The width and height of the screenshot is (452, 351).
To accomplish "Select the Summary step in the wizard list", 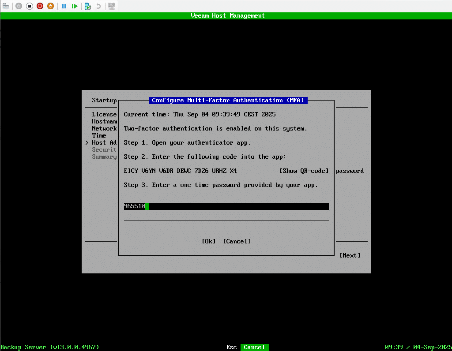I will pos(104,157).
